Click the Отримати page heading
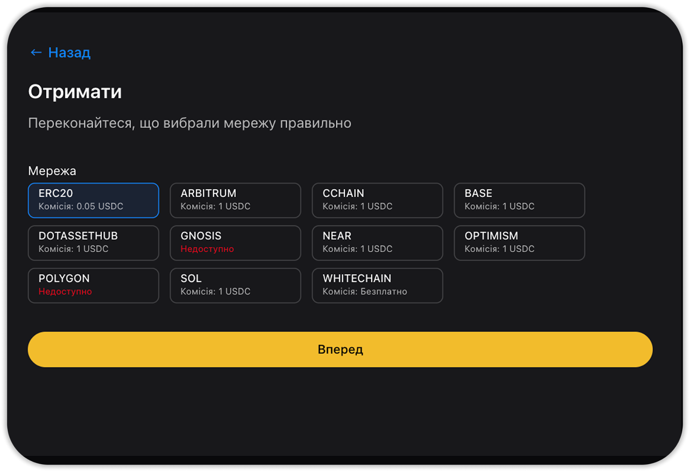The width and height of the screenshot is (690, 472). 75,92
